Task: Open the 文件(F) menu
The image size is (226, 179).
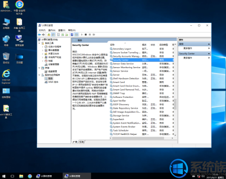Action: point(42,30)
